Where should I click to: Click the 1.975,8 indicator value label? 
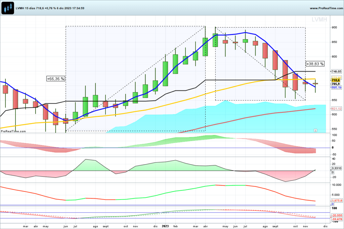pos(337,201)
